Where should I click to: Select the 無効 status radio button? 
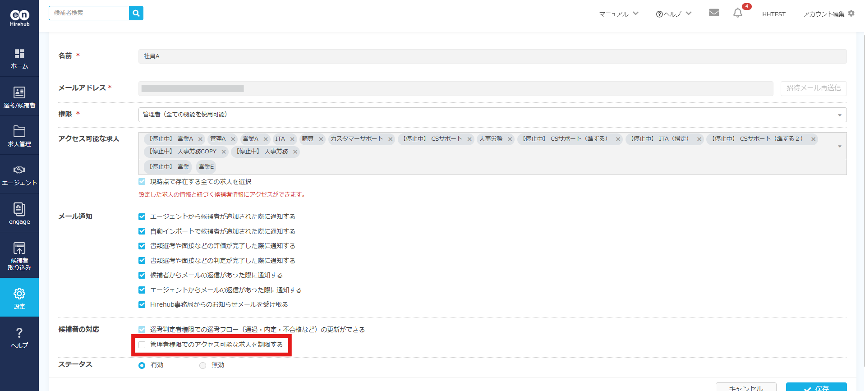pyautogui.click(x=202, y=365)
